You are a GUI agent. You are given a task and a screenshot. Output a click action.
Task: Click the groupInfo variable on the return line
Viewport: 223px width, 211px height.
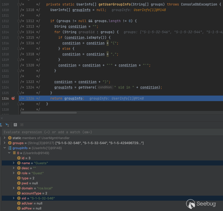(x=73, y=98)
